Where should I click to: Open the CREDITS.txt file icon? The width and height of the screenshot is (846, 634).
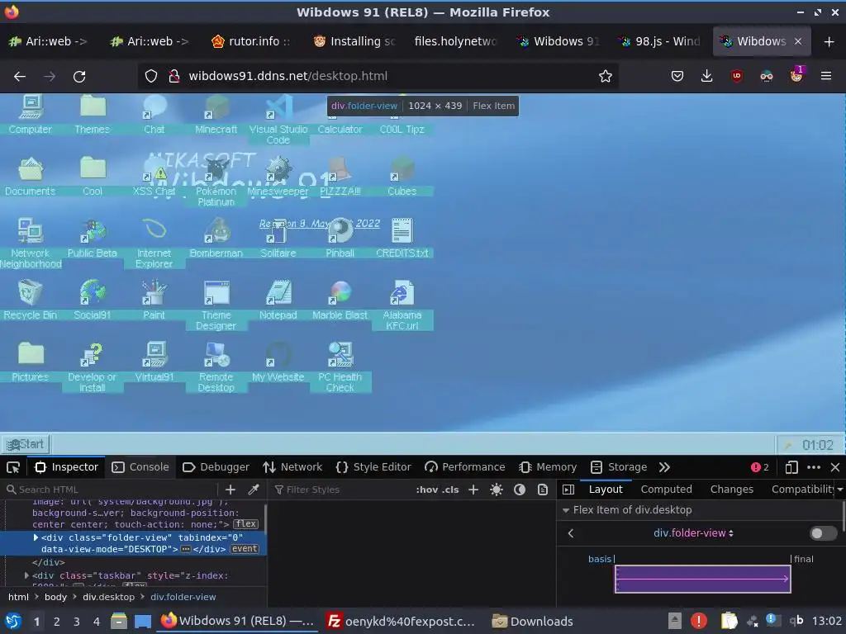pos(402,239)
